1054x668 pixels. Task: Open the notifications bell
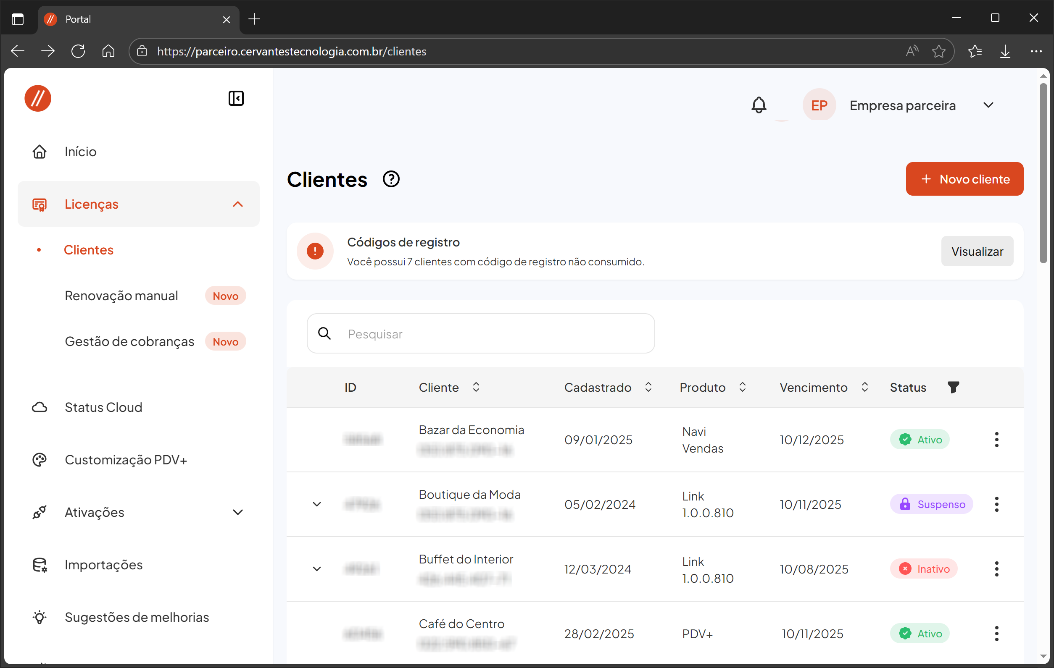pyautogui.click(x=759, y=105)
